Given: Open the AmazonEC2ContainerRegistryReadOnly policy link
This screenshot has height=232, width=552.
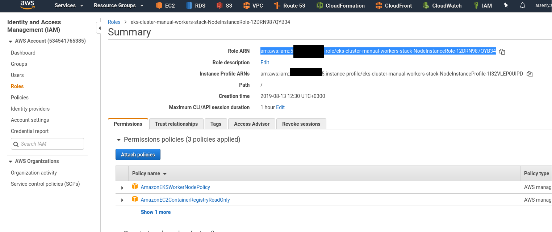Looking at the screenshot, I should coord(185,200).
